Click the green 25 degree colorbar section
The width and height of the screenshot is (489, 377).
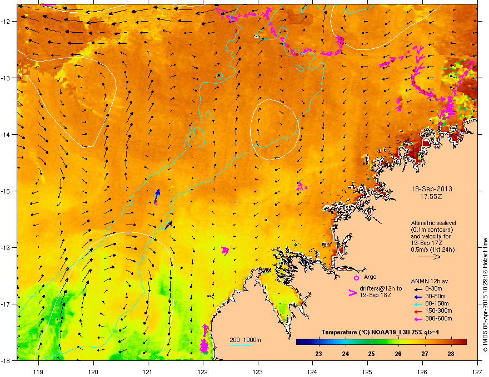pyautogui.click(x=371, y=342)
